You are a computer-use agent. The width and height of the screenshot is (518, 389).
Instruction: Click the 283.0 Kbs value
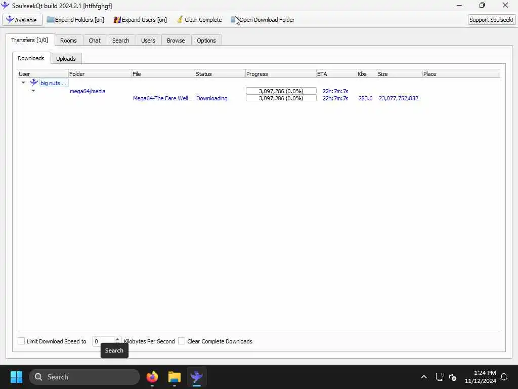pyautogui.click(x=365, y=98)
